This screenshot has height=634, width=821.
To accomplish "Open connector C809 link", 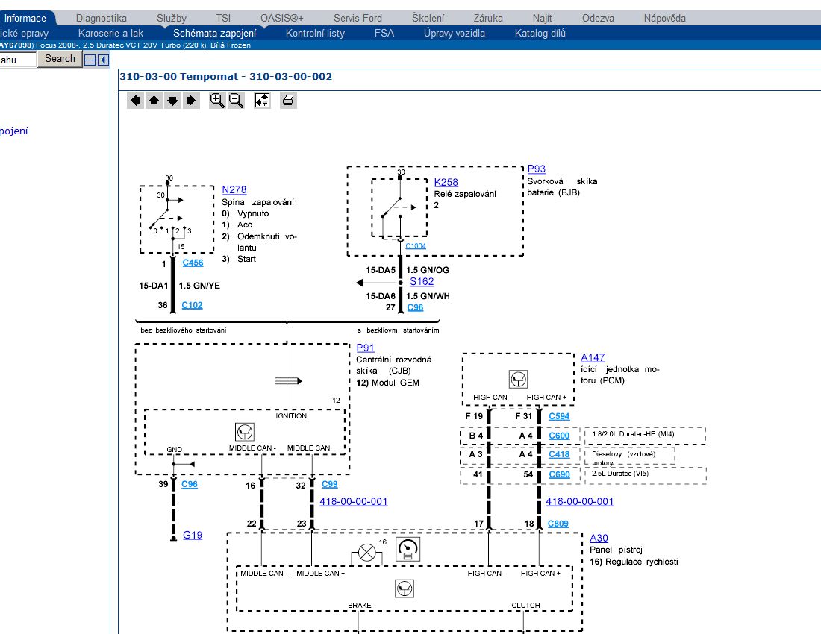I will (x=558, y=524).
